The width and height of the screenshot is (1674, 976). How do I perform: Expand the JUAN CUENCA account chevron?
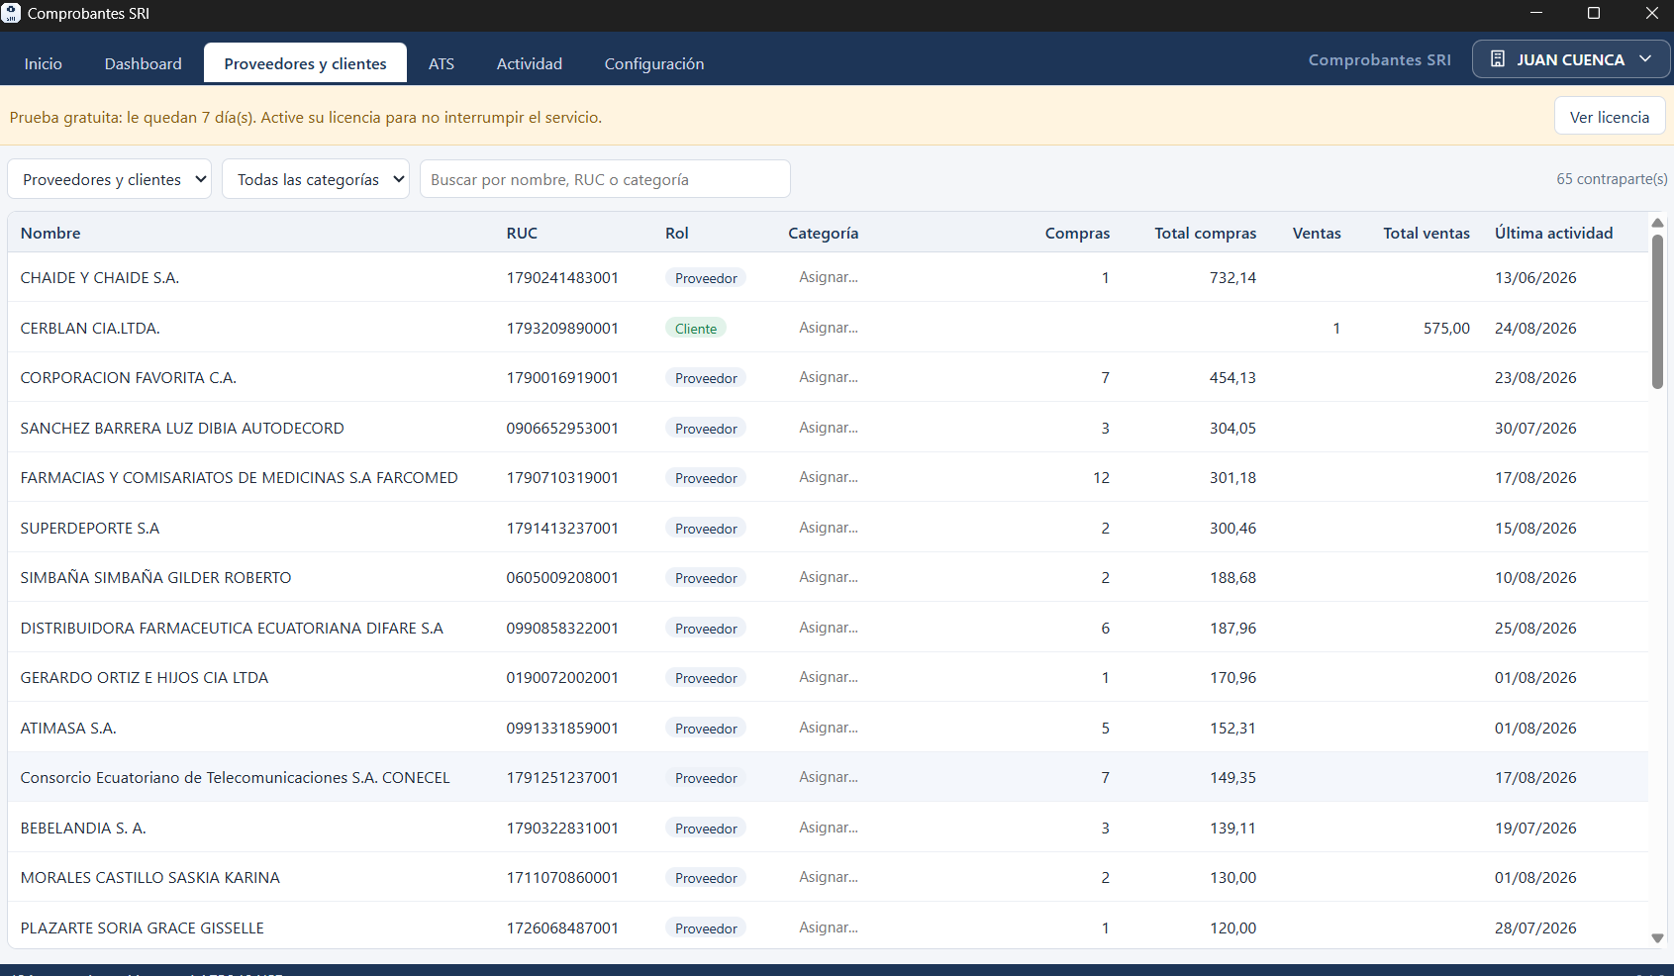(x=1645, y=59)
